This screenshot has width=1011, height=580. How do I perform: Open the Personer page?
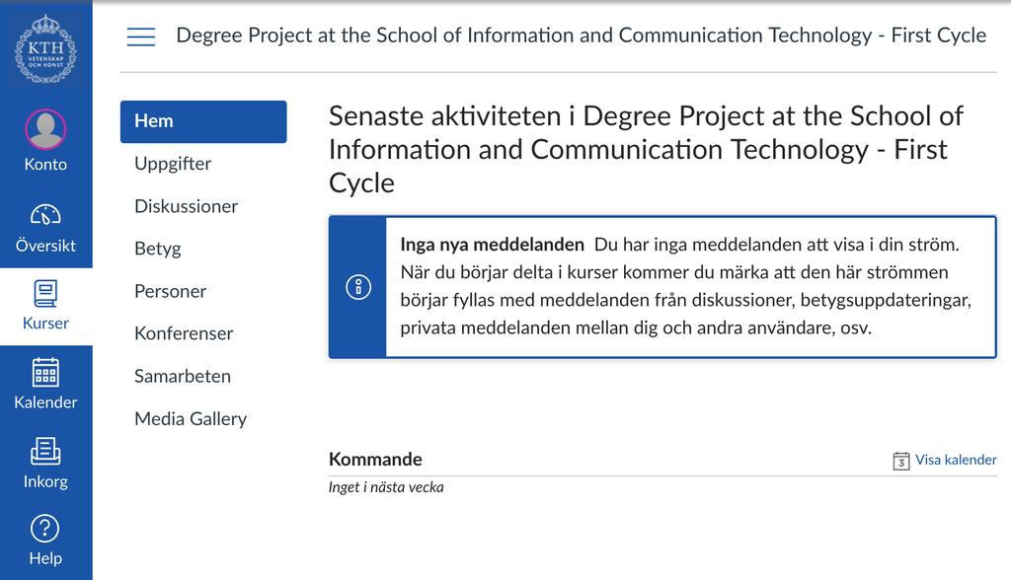(170, 291)
